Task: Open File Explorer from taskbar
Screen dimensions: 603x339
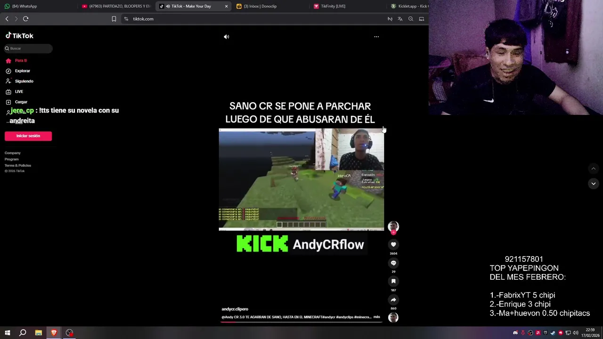Action: pos(39,333)
